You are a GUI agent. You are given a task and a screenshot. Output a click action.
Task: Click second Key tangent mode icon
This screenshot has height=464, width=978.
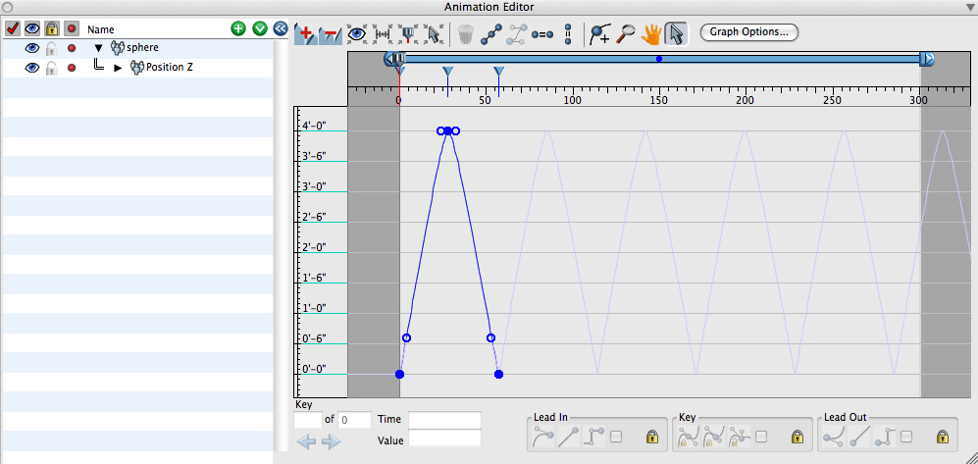713,437
